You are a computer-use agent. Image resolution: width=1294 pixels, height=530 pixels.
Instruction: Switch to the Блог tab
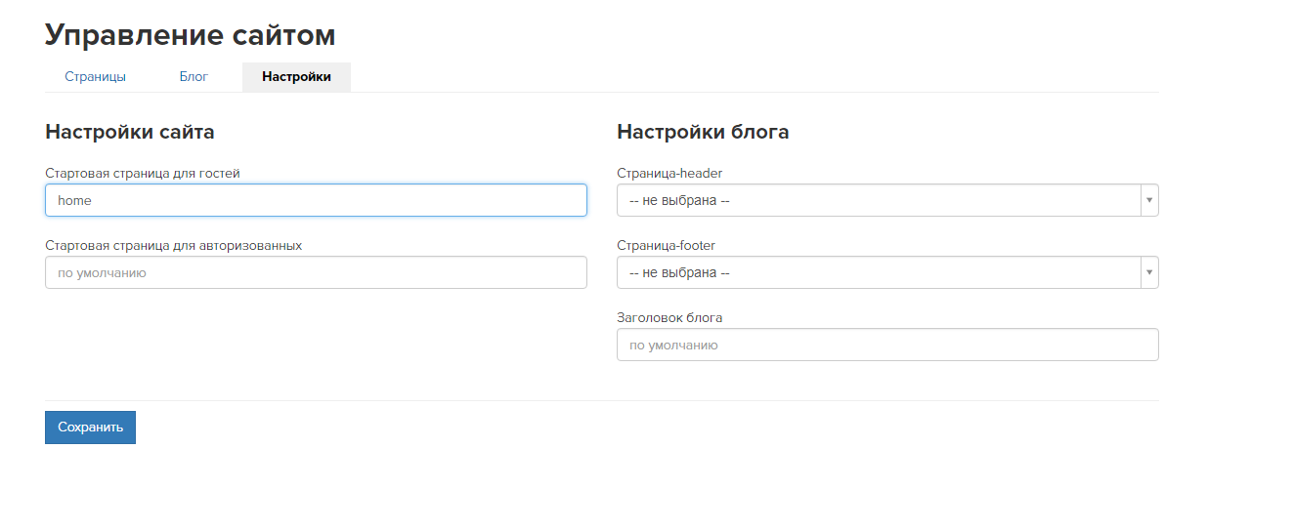point(194,77)
